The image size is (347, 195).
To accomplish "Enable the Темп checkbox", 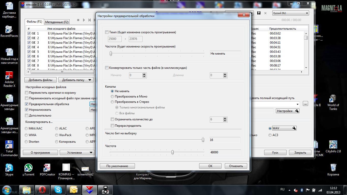I will pyautogui.click(x=107, y=32).
